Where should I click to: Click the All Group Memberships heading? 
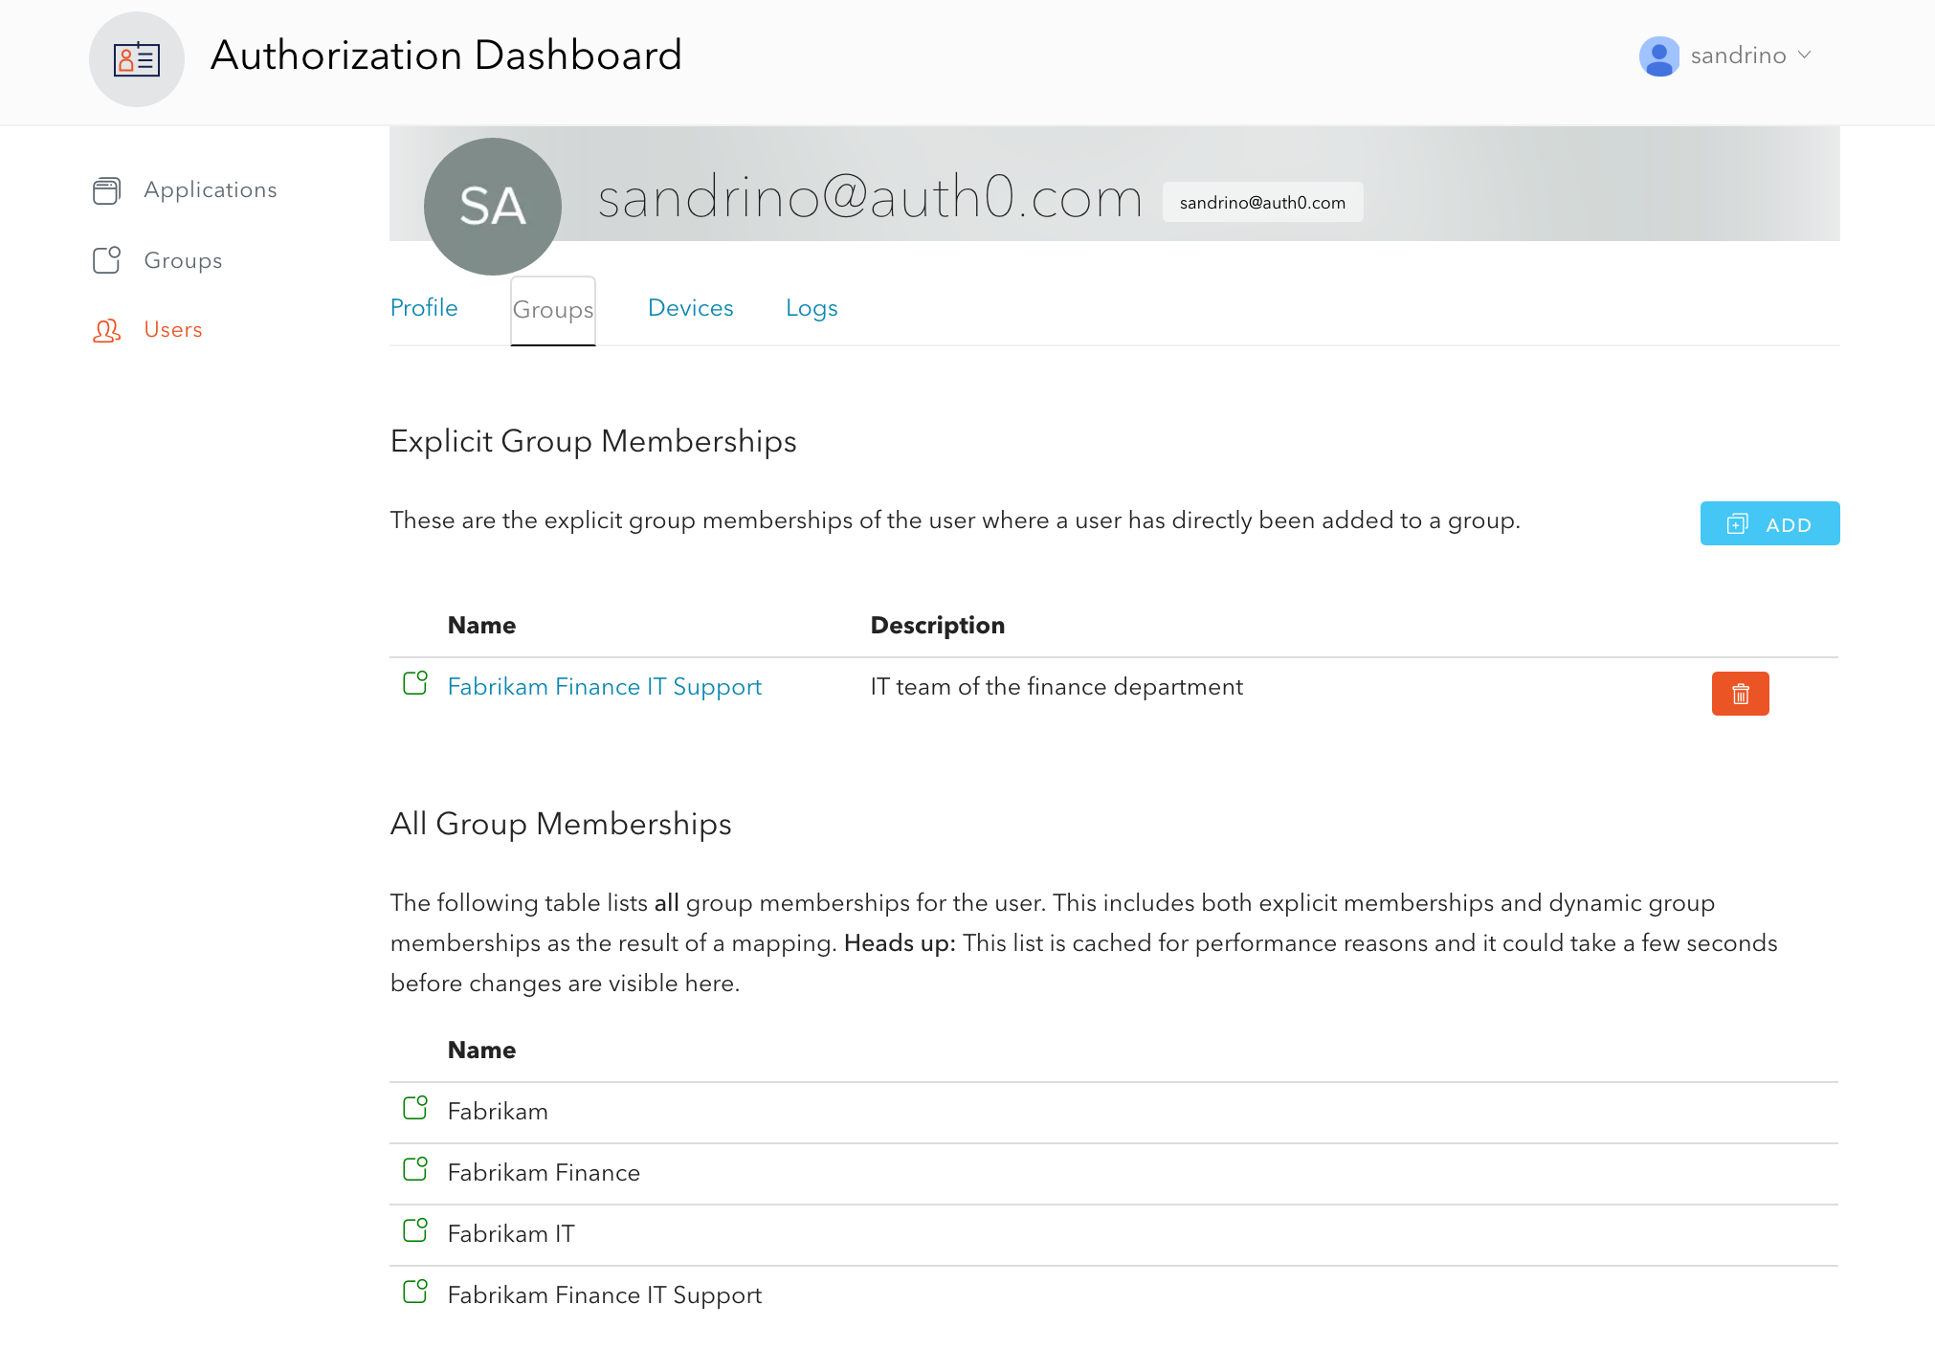pyautogui.click(x=561, y=824)
